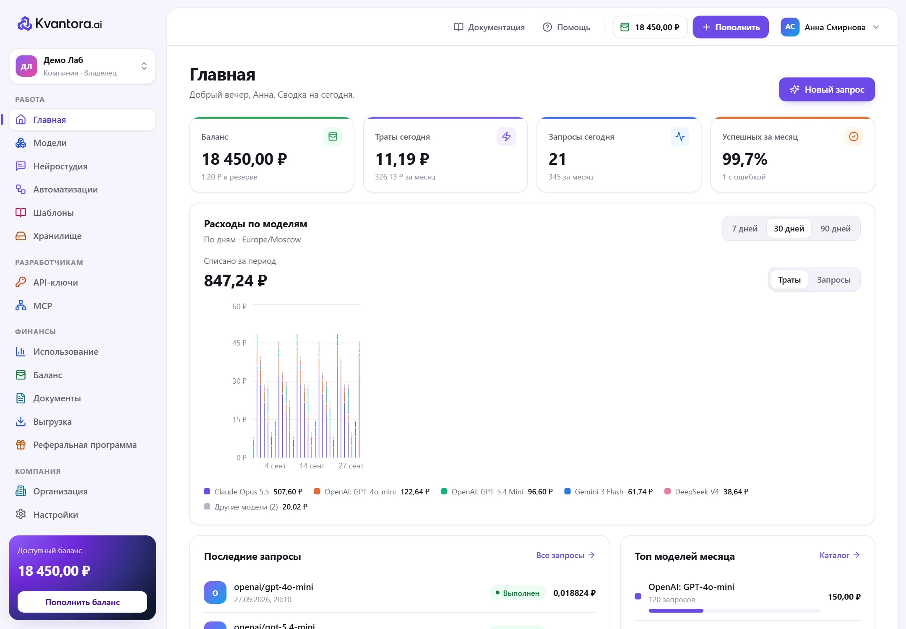Go to the Главная sidebar item

[x=82, y=120]
